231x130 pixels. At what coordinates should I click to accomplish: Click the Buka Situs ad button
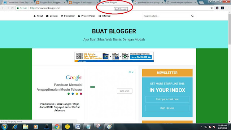point(125,91)
